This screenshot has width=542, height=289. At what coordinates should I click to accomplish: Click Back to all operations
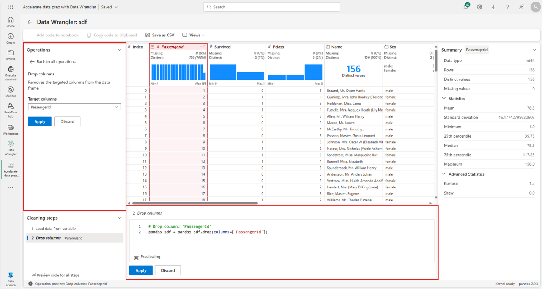(52, 62)
